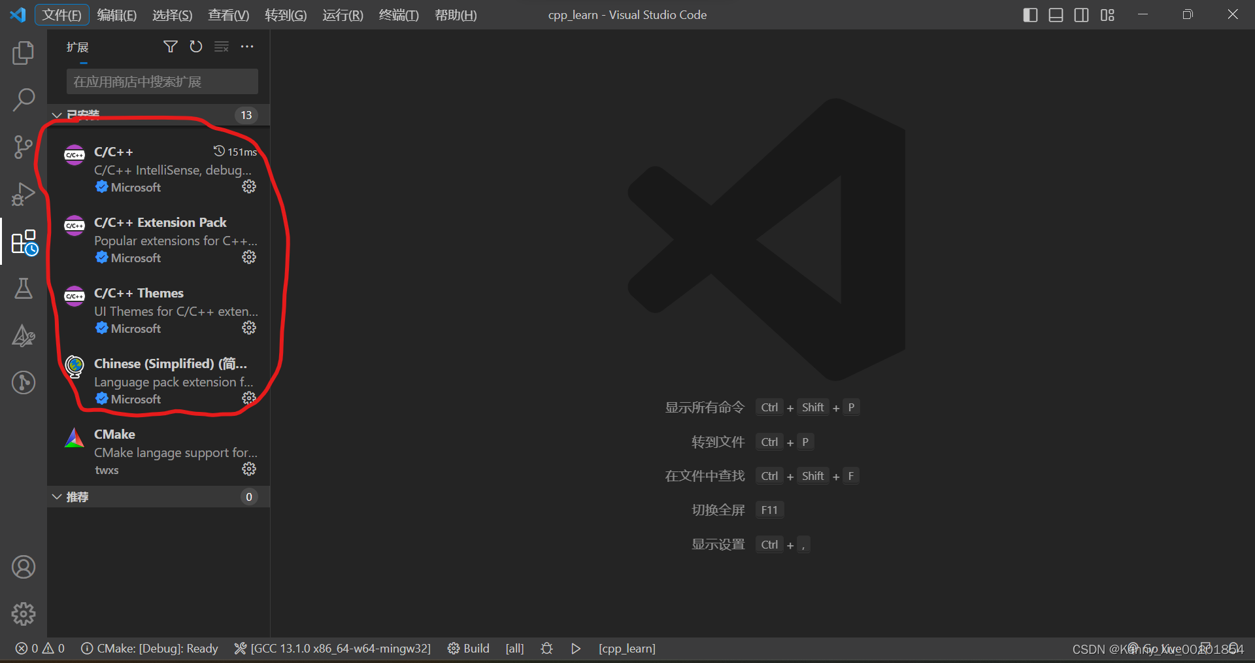
Task: Toggle the primary side bar
Action: point(1030,14)
